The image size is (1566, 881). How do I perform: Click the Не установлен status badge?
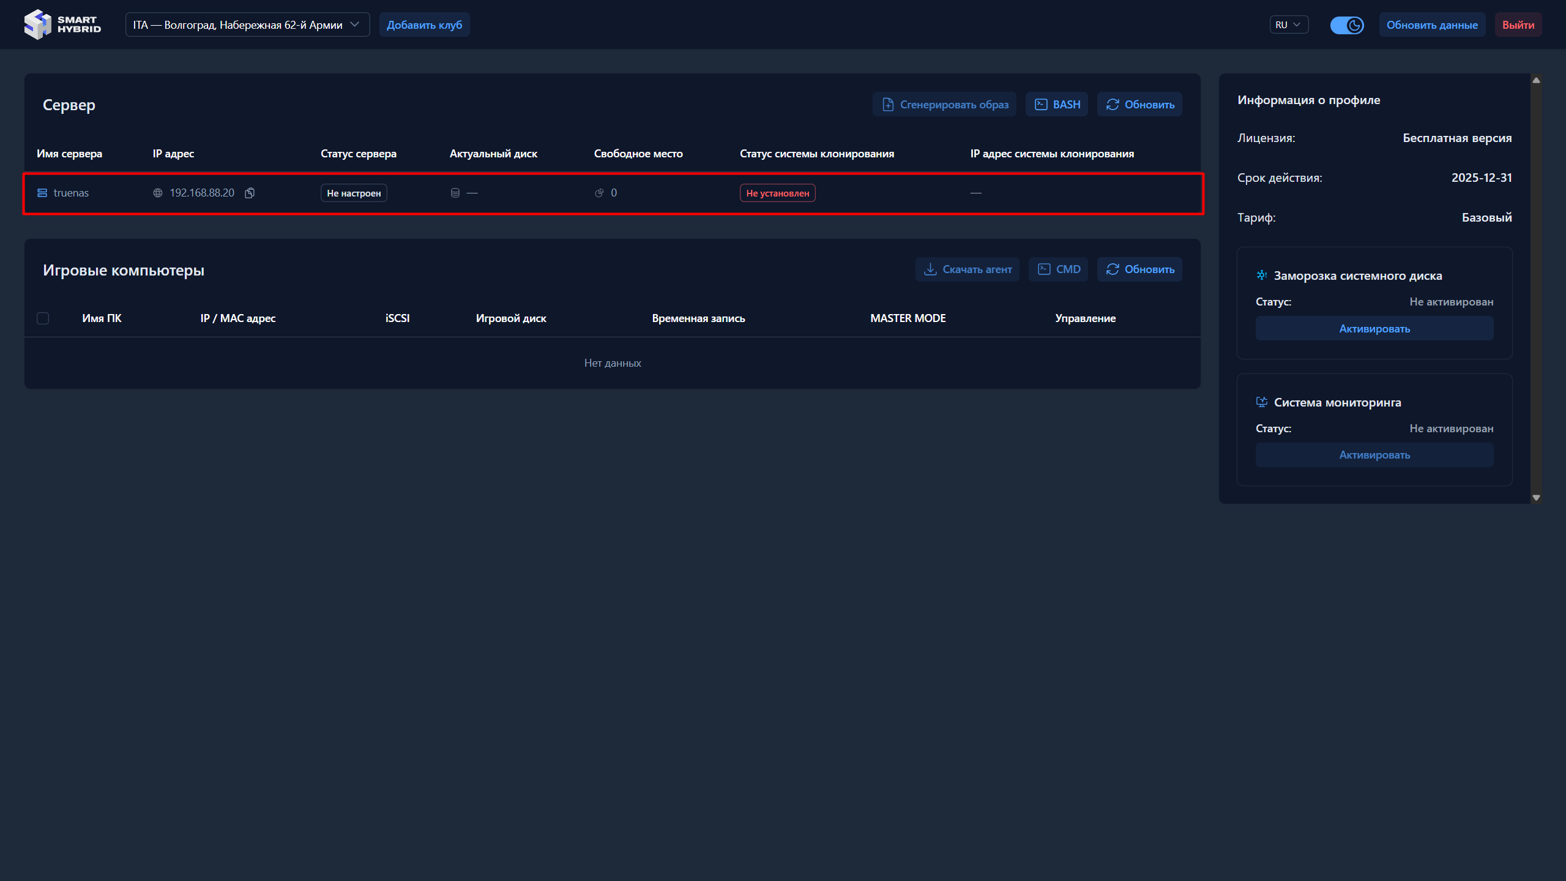777,193
